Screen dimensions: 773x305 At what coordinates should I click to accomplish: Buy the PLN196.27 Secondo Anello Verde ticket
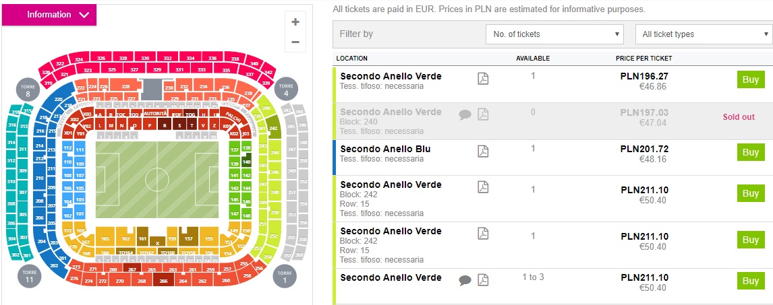point(750,79)
